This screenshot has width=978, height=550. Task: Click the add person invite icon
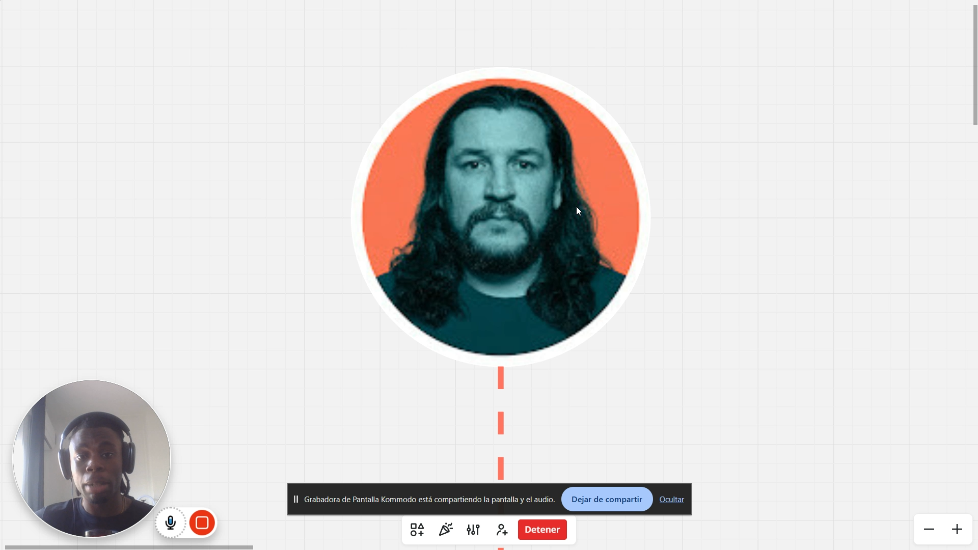pos(502,530)
